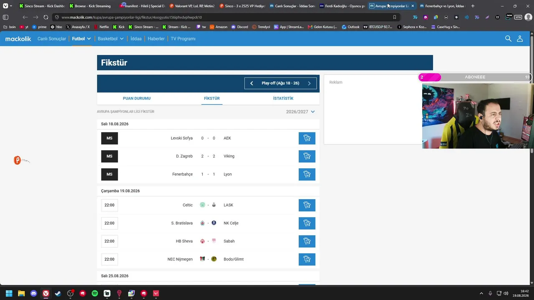
Task: Open the Fenerbahçe team link
Action: (x=182, y=174)
